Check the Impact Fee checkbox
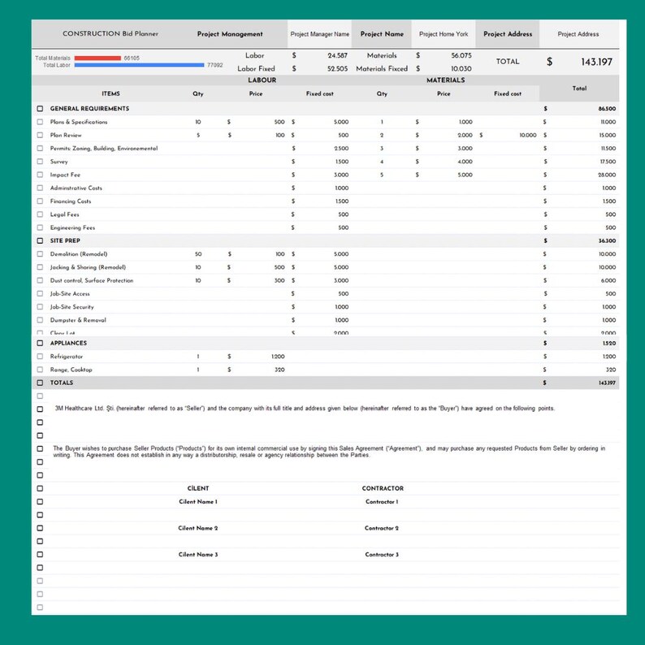Viewport: 645px width, 645px height. [x=40, y=175]
